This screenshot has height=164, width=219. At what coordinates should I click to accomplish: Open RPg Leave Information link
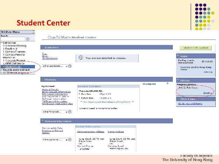tap(55, 94)
